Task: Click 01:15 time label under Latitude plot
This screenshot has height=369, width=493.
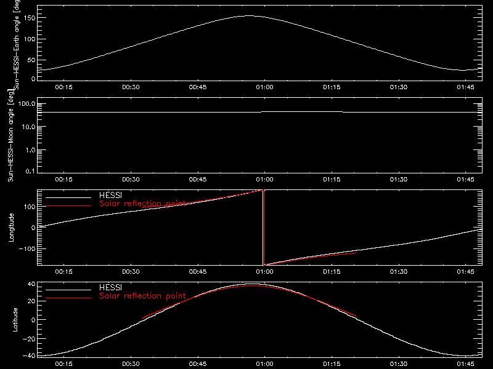Action: (332, 364)
